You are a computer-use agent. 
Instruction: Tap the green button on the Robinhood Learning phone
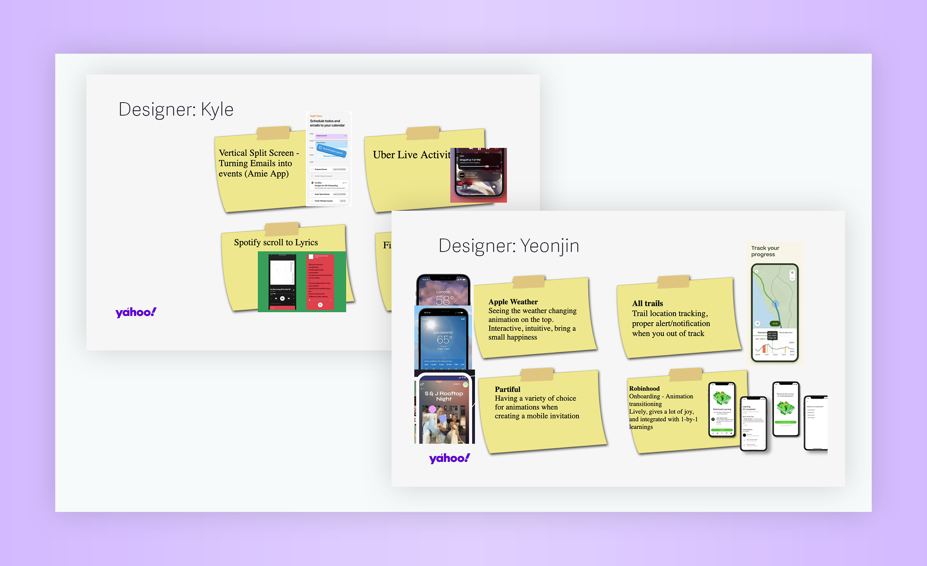pos(722,430)
